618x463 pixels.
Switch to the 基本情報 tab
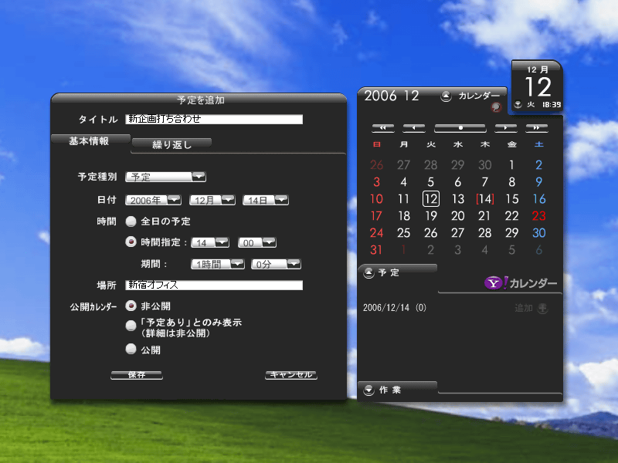tap(90, 140)
